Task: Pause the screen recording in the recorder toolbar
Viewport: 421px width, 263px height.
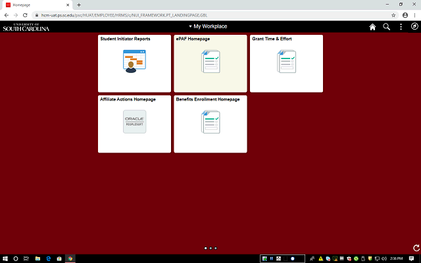Action: 272,258
